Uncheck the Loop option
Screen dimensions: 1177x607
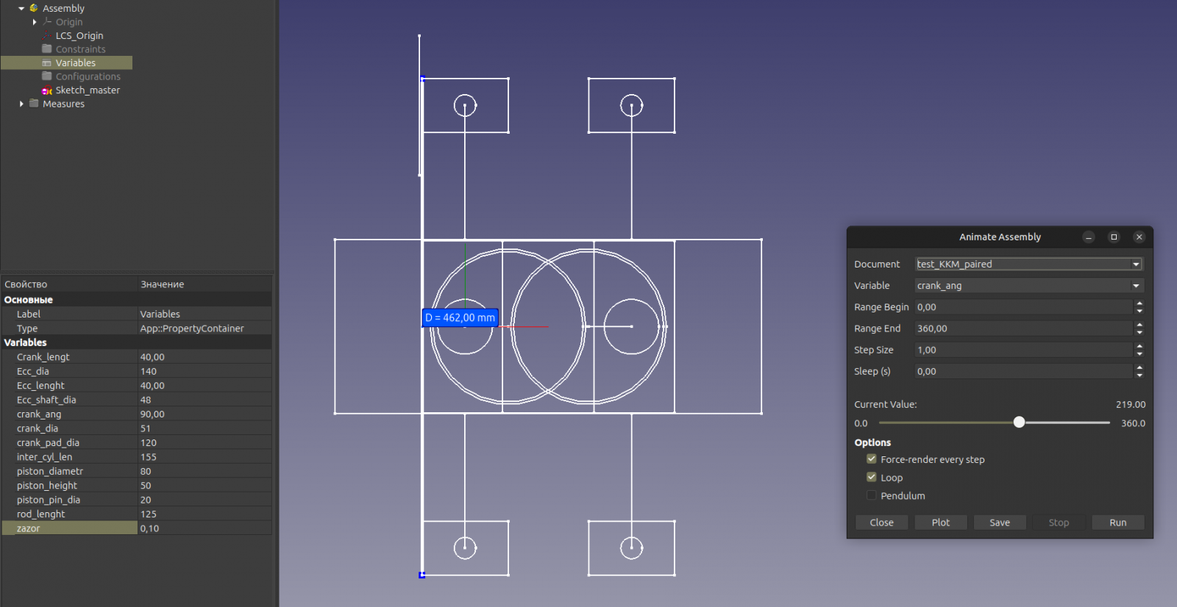(x=872, y=477)
